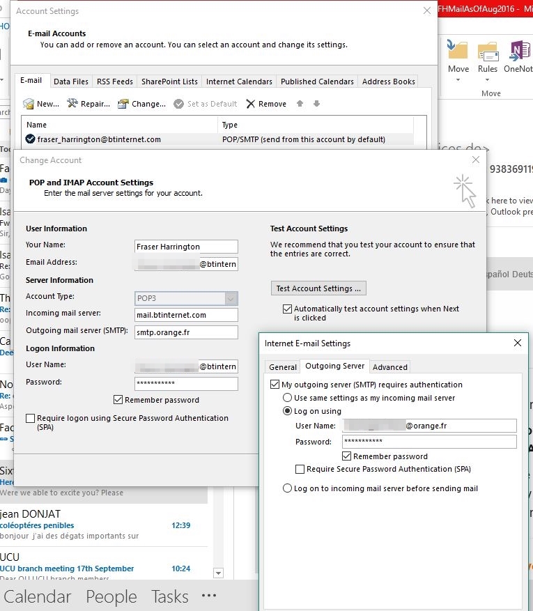
Task: Click the OneNote icon in ribbon
Action: point(519,52)
